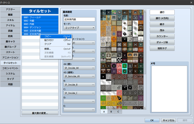The height and width of the screenshot is (124, 194).
Task: Select the カウンター mode button
Action: click(162, 36)
